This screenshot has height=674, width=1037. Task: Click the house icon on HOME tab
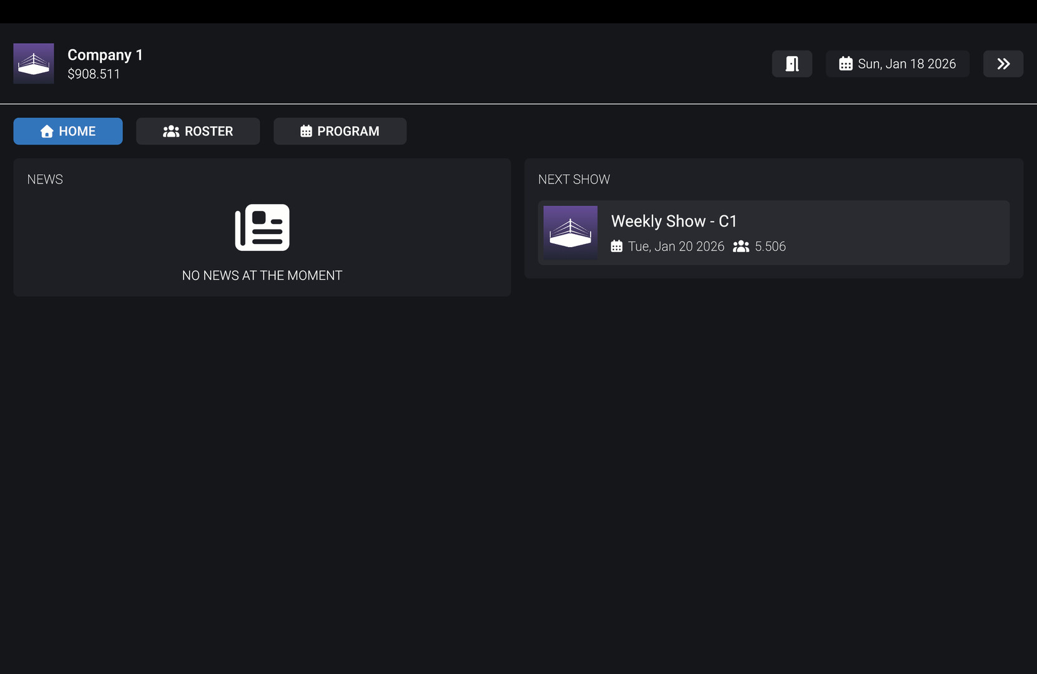click(x=47, y=131)
